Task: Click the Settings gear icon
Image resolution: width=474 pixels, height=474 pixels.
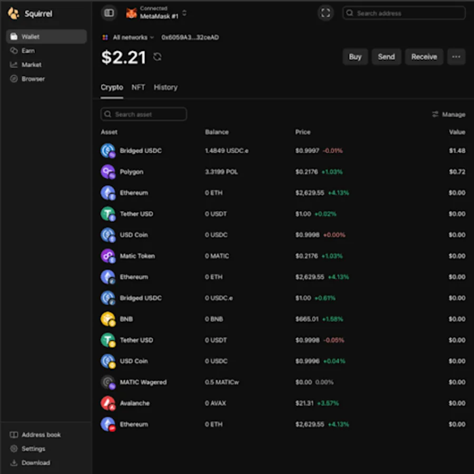Action: pos(14,449)
